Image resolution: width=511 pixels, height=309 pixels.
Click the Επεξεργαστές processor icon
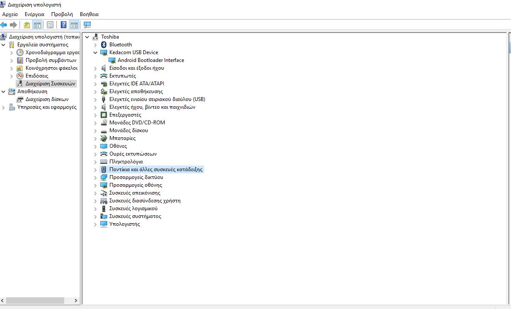[x=104, y=115]
